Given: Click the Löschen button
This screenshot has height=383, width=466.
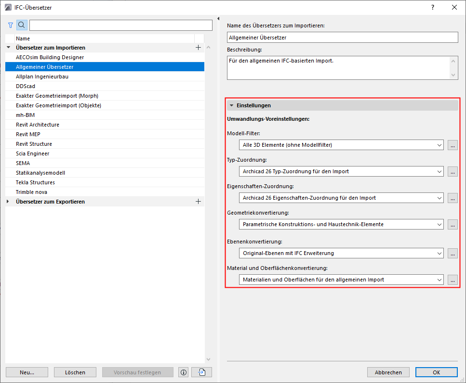Looking at the screenshot, I should [x=75, y=372].
